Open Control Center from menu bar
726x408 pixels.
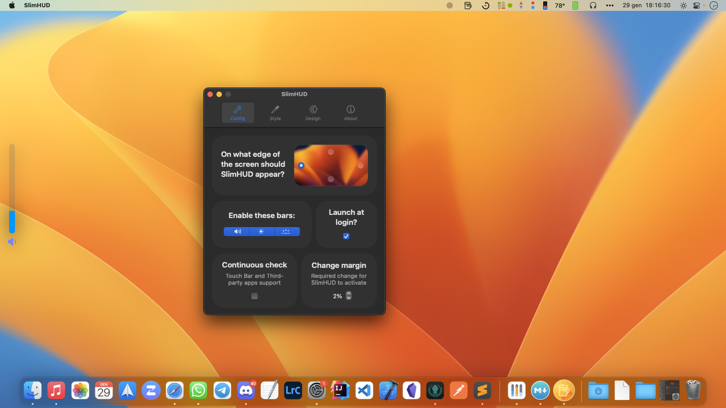(x=697, y=5)
